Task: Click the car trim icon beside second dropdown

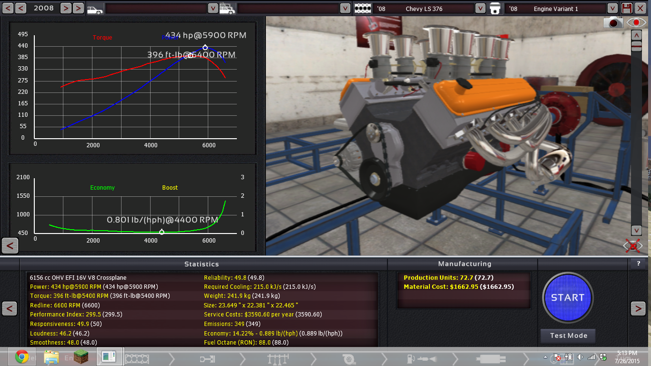Action: click(227, 9)
